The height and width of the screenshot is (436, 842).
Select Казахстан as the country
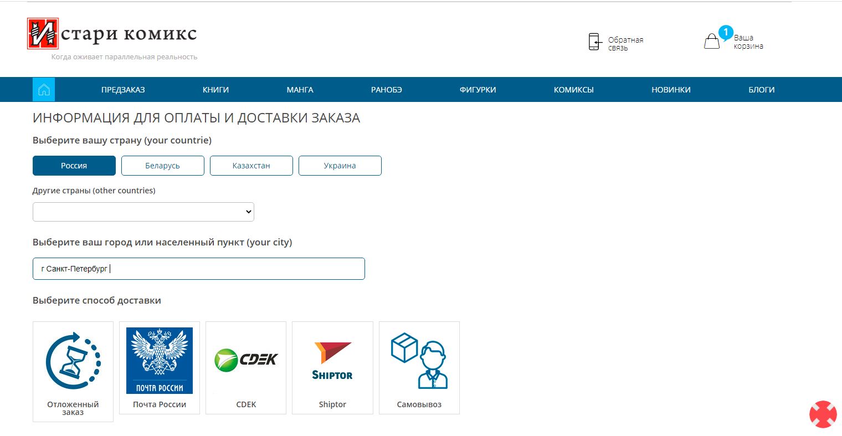click(x=251, y=166)
